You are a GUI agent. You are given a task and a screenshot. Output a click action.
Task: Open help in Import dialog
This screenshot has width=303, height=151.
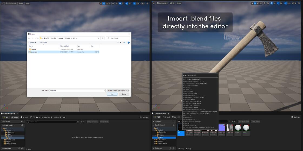click(x=129, y=43)
